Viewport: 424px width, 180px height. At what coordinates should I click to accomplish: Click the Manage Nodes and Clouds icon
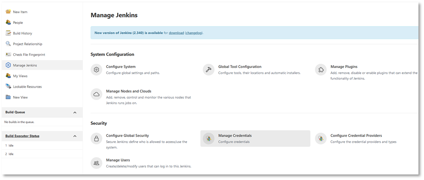tap(97, 94)
